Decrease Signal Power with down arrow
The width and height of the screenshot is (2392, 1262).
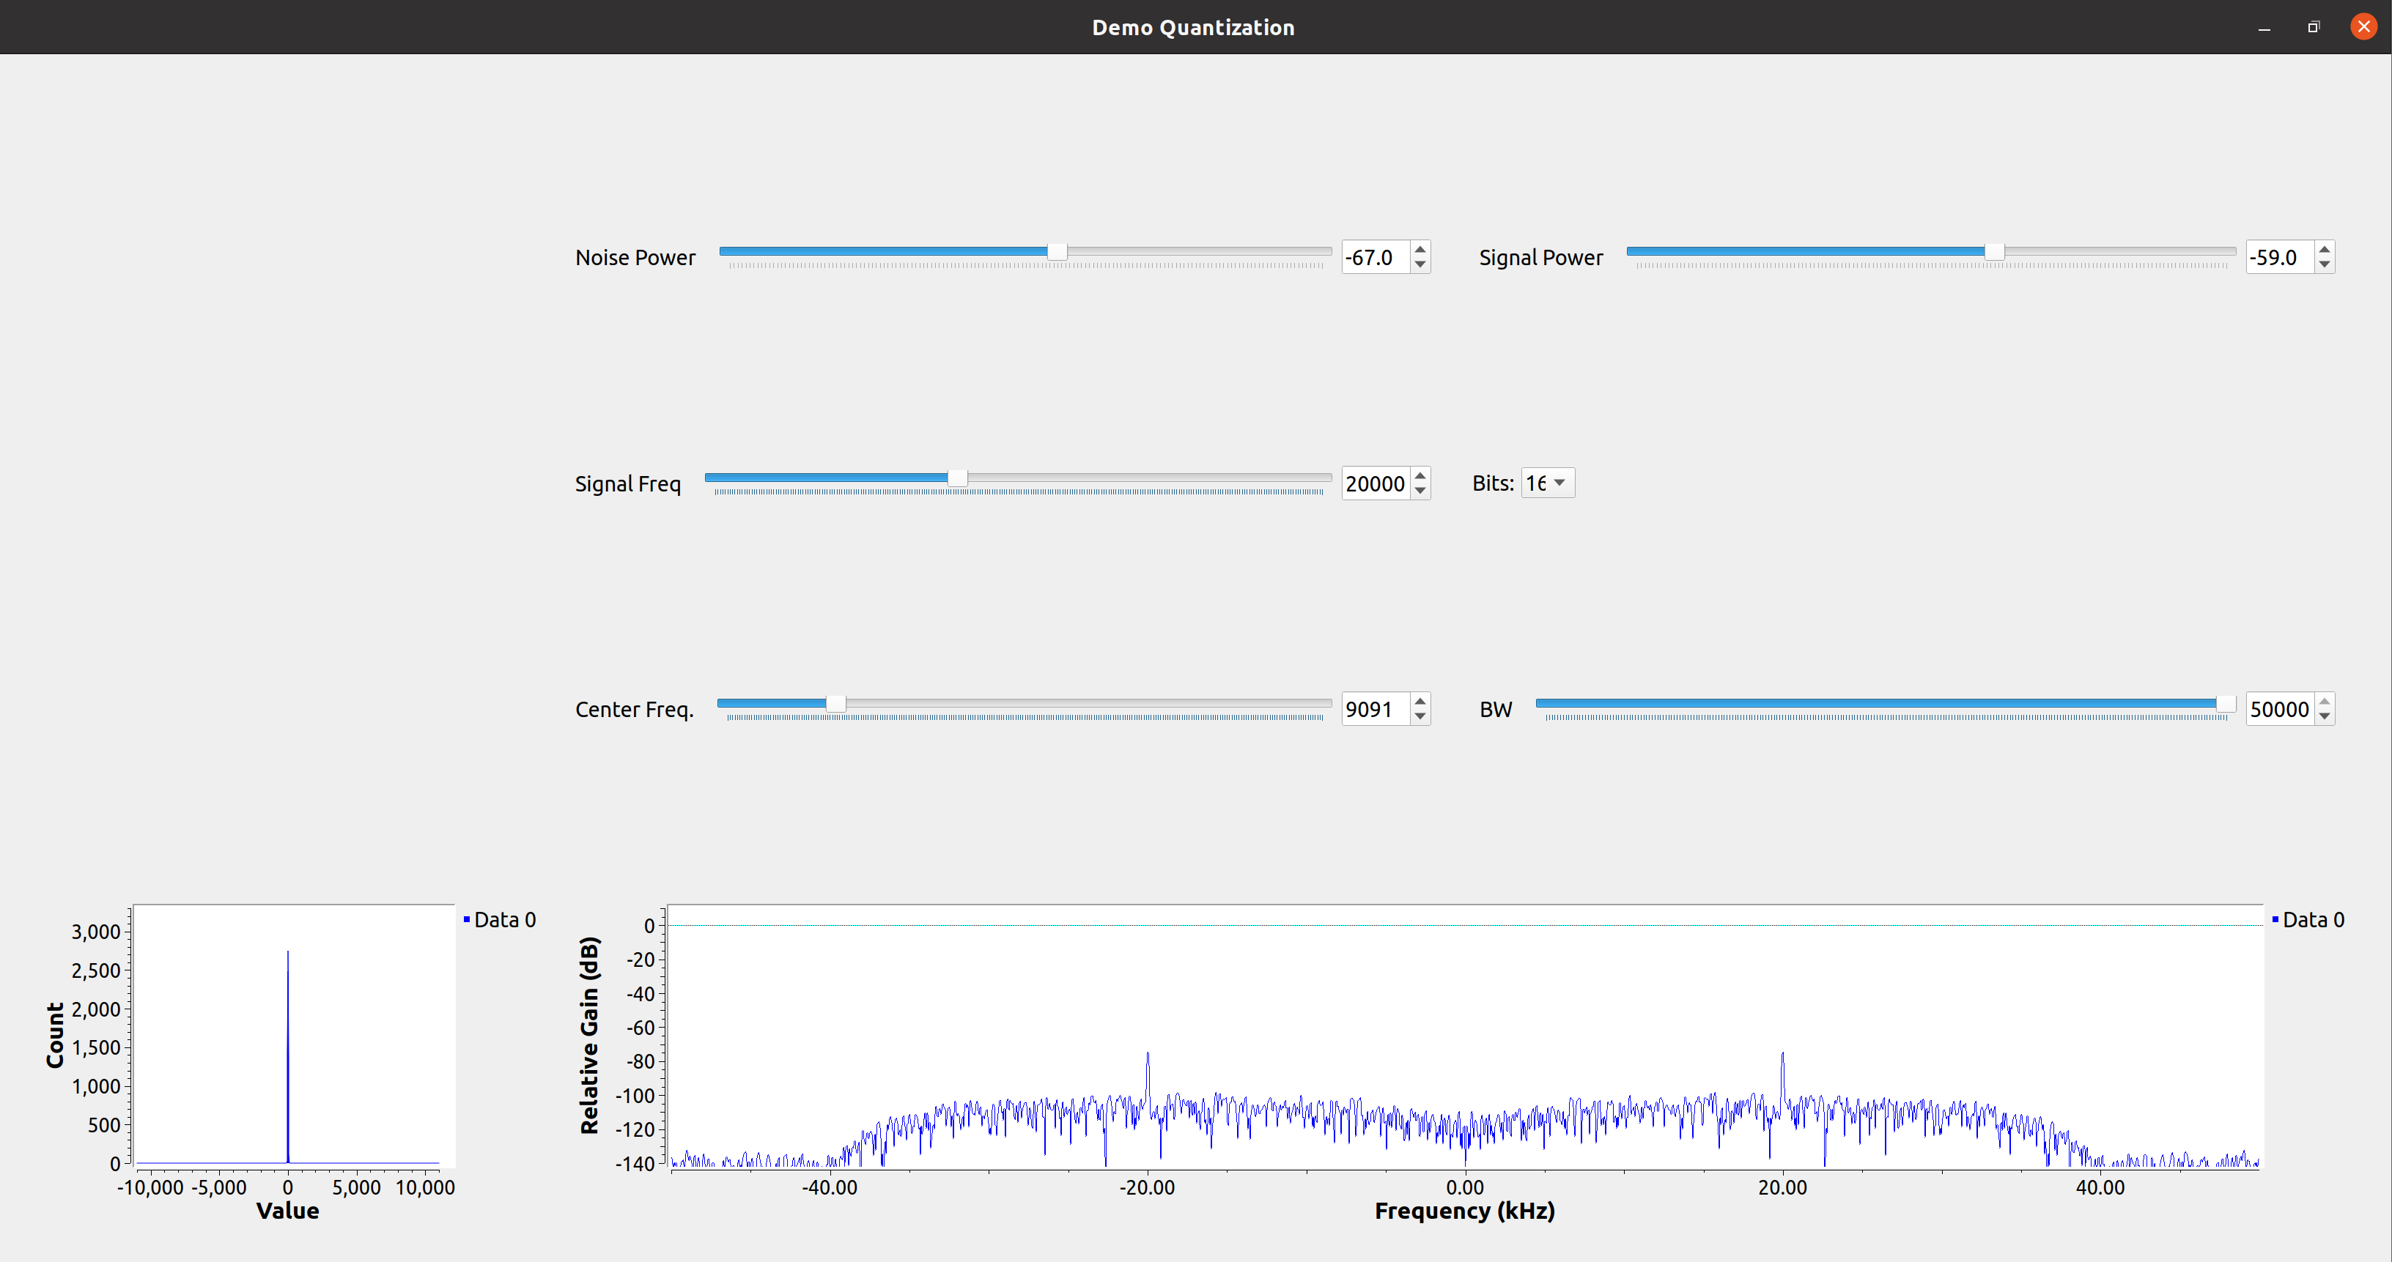click(x=2325, y=265)
